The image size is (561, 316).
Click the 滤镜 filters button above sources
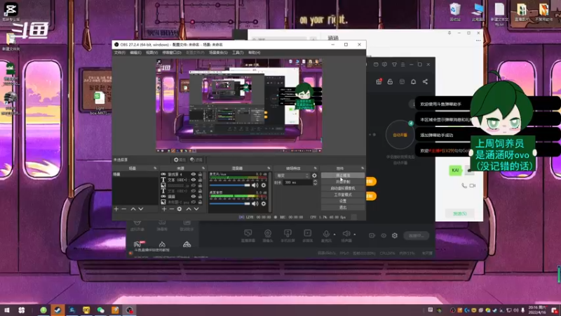coord(196,160)
